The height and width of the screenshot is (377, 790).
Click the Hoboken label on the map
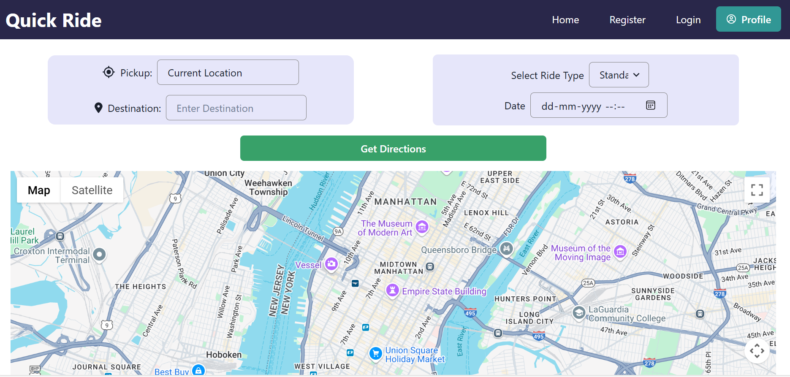[224, 355]
